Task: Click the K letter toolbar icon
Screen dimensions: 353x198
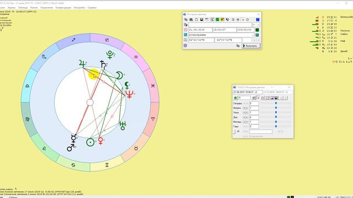Action: click(212, 20)
